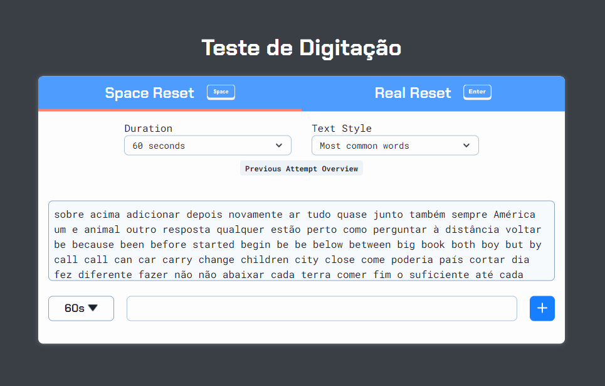Click the Teste de Digitação title
This screenshot has width=605, height=386.
coord(302,48)
